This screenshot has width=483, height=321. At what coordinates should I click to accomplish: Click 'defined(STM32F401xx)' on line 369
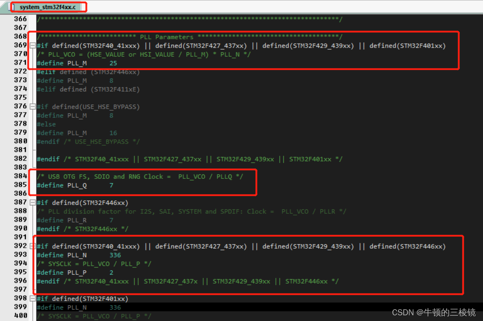(x=407, y=46)
